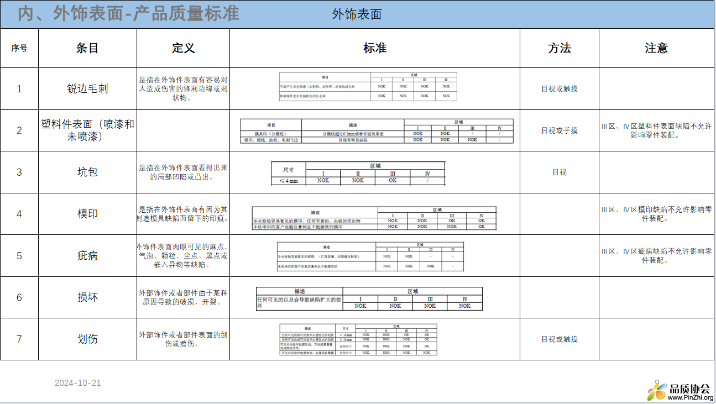Click the 坑包 definition about 局部凹陷或凸出
716x404 pixels.
(x=184, y=172)
